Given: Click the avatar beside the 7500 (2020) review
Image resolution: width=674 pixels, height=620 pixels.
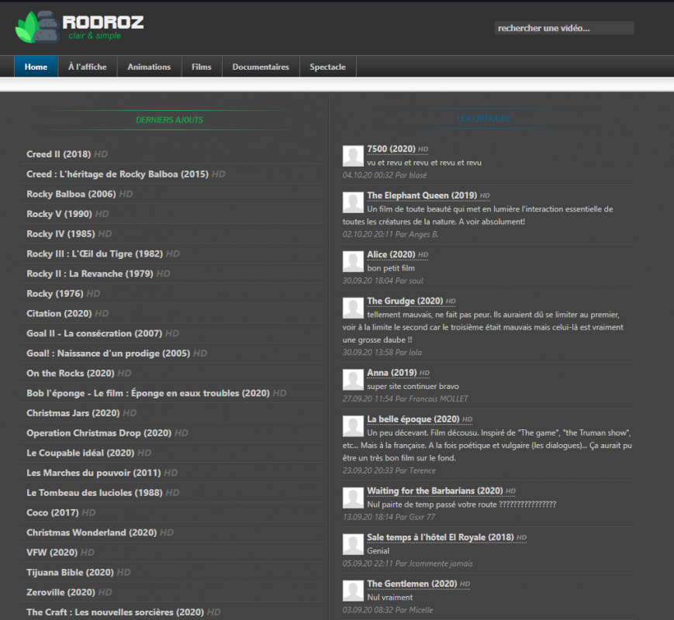Looking at the screenshot, I should pyautogui.click(x=353, y=156).
